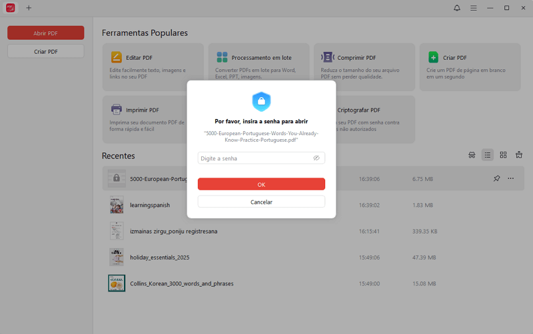This screenshot has height=334, width=533.
Task: Click the 'Digite a senha' password field
Action: (255, 158)
